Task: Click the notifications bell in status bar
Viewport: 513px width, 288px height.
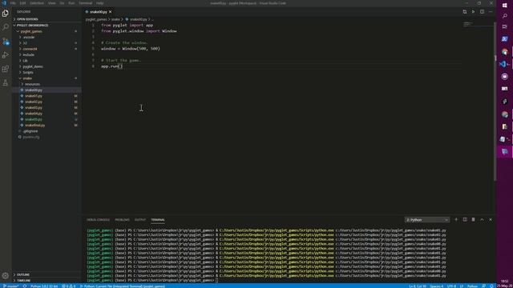Action: coord(491,286)
